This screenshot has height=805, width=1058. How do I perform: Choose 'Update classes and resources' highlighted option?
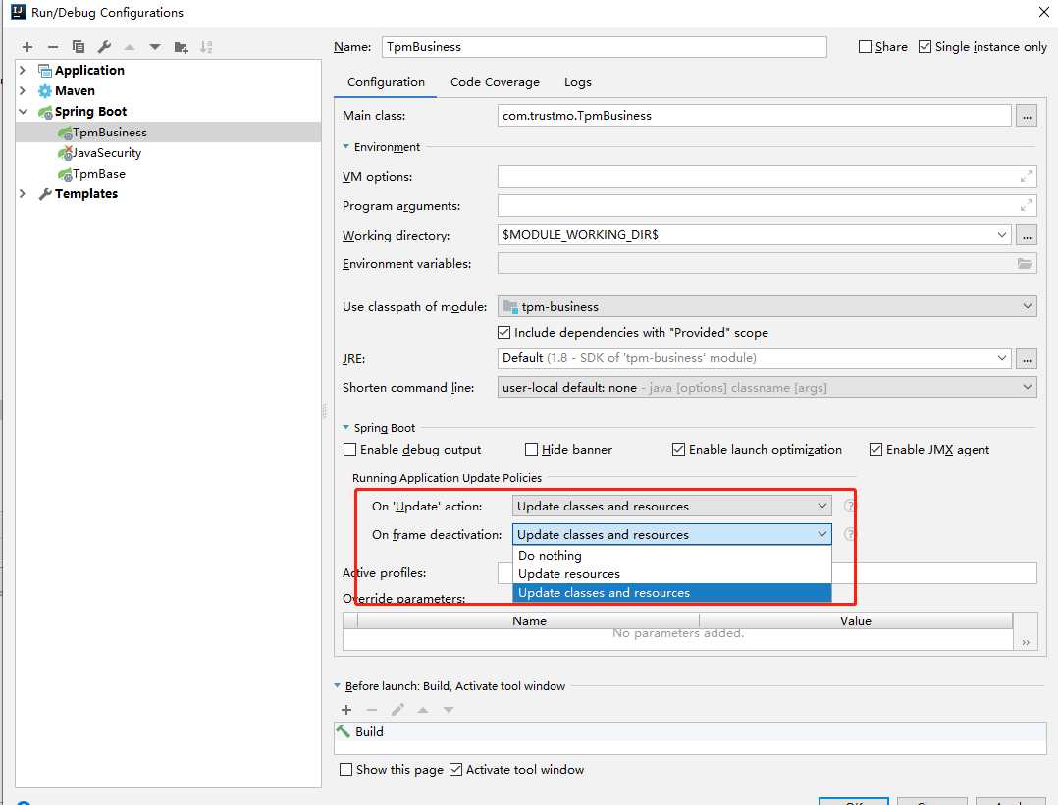click(672, 593)
